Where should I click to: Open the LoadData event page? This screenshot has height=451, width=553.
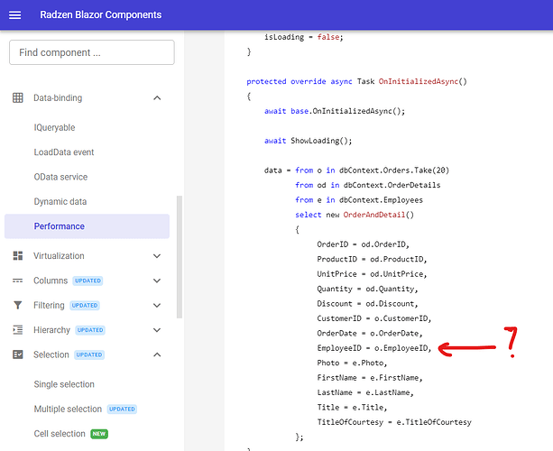pos(64,152)
